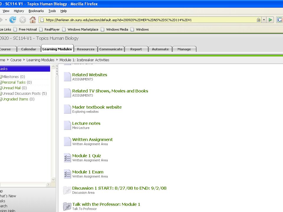Open the Module 1 Exam link
The width and height of the screenshot is (283, 212).
pos(88,172)
